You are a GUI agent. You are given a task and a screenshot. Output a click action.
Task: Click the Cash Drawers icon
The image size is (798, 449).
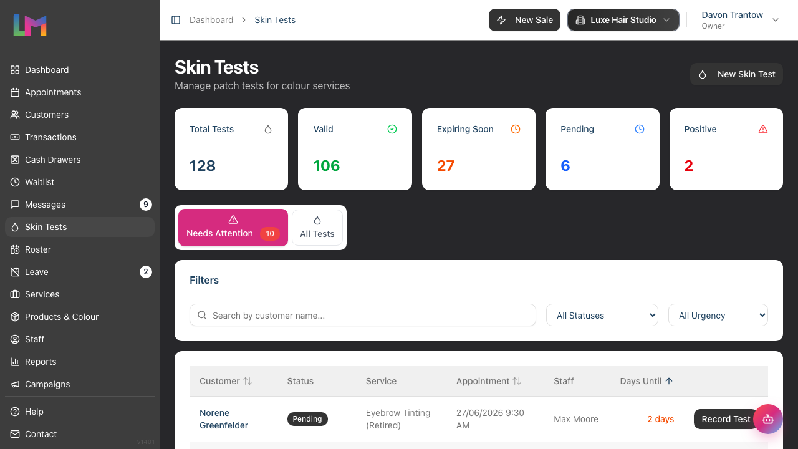[x=15, y=160]
